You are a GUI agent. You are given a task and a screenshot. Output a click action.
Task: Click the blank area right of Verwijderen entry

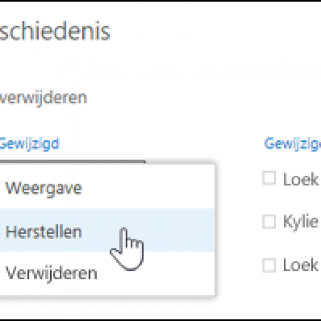point(155,273)
